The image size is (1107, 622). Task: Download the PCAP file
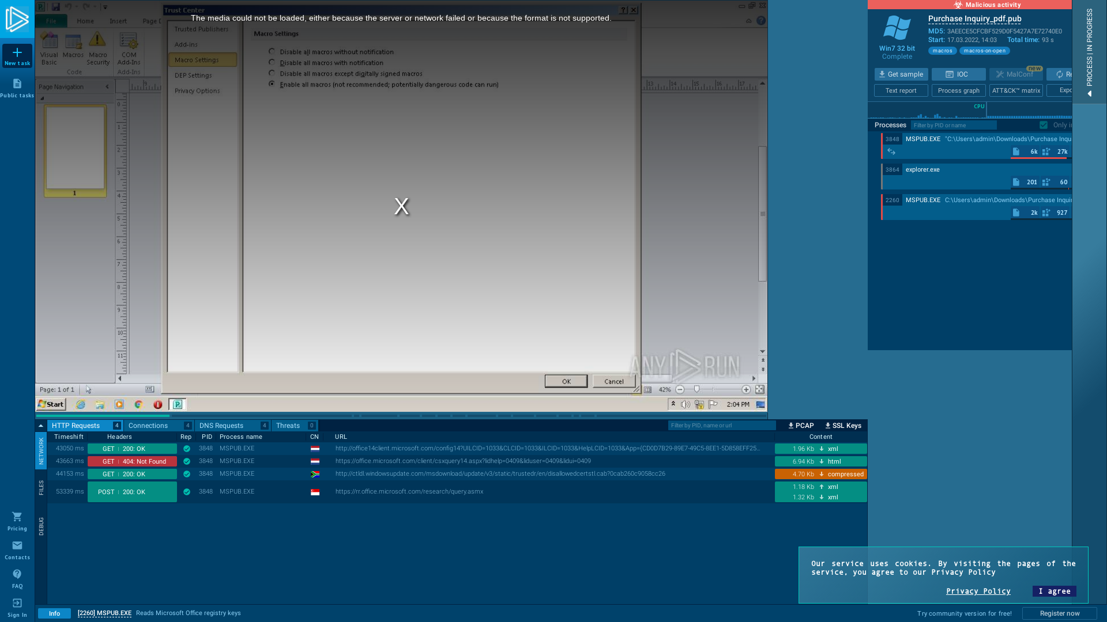801,426
